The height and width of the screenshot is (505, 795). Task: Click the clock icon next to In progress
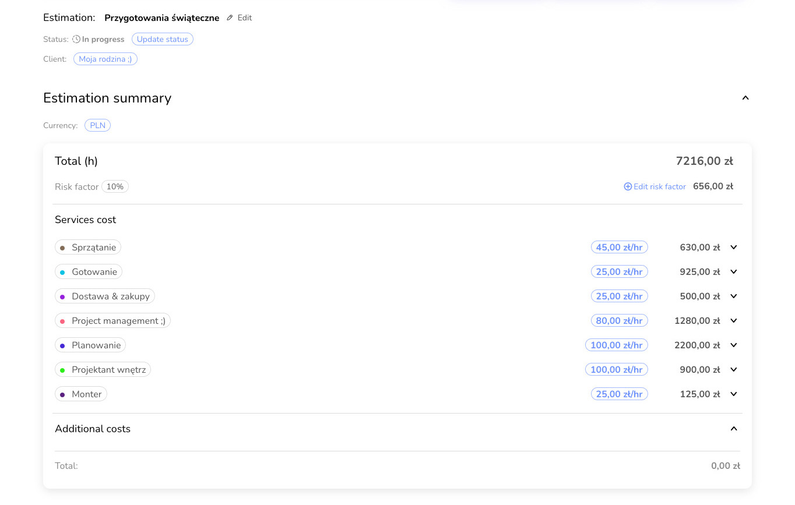[76, 40]
